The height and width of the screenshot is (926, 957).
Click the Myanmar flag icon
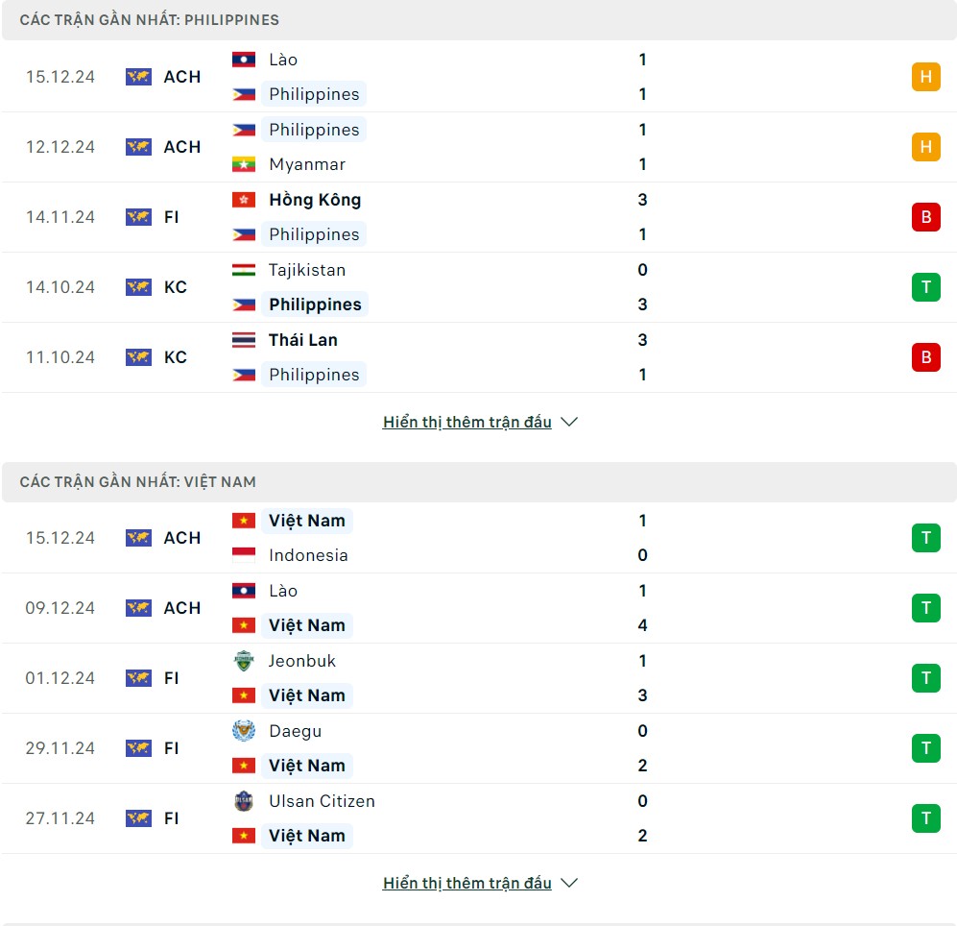coord(244,164)
